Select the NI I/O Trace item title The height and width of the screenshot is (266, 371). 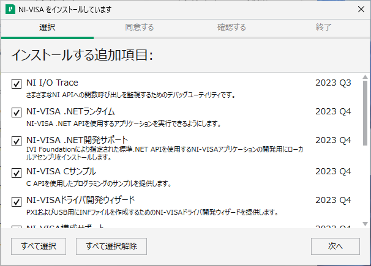click(x=52, y=83)
